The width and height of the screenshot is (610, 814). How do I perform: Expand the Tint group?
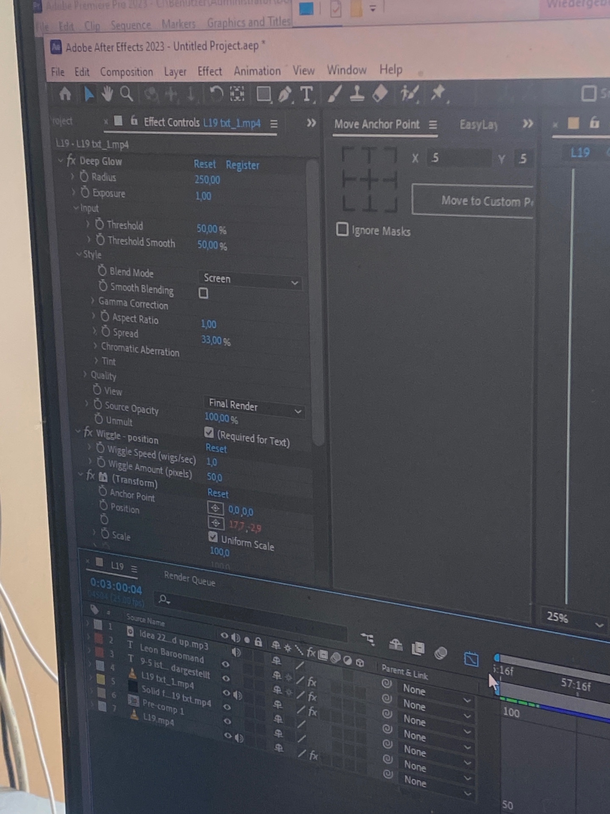tap(97, 360)
